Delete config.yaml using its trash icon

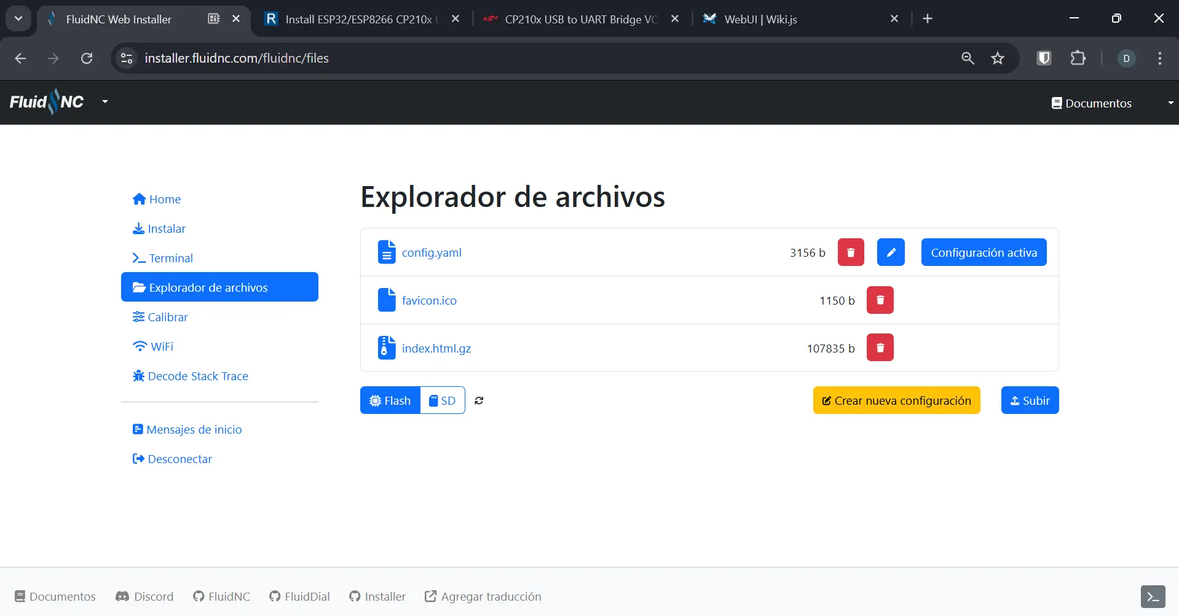[x=850, y=252]
